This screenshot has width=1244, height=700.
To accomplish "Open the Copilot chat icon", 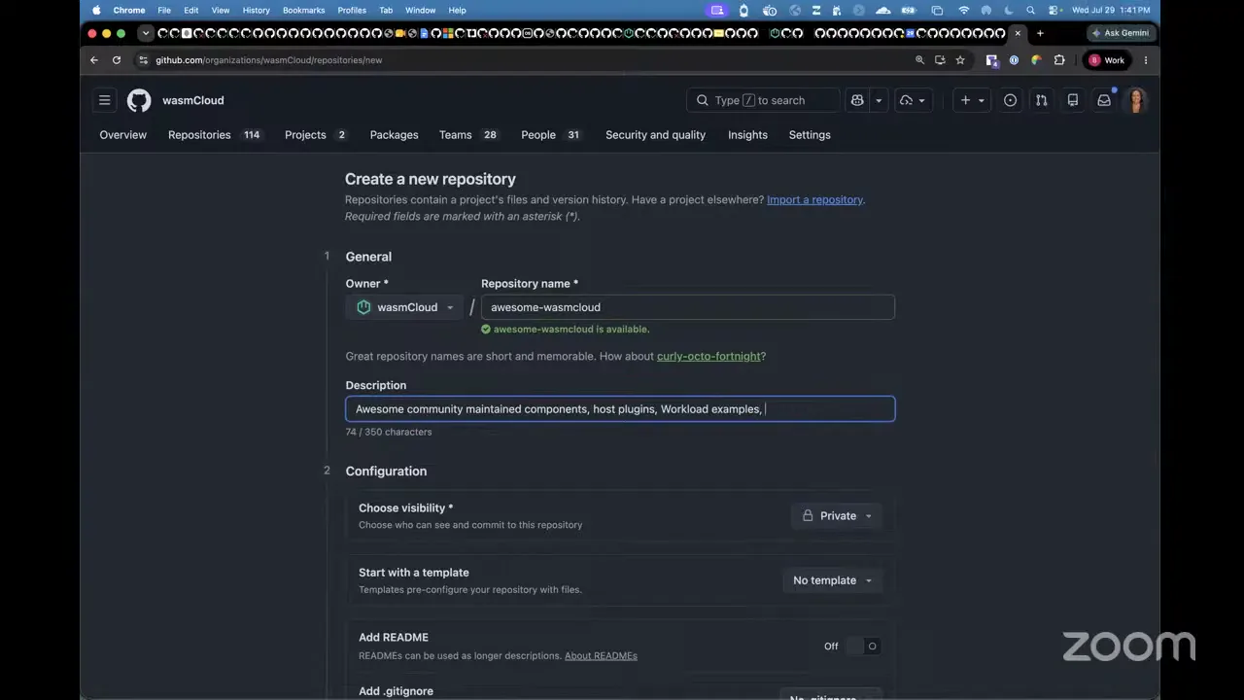I will 857,100.
